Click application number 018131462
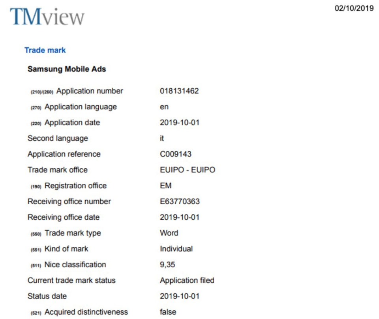This screenshot has height=319, width=379. [x=179, y=91]
